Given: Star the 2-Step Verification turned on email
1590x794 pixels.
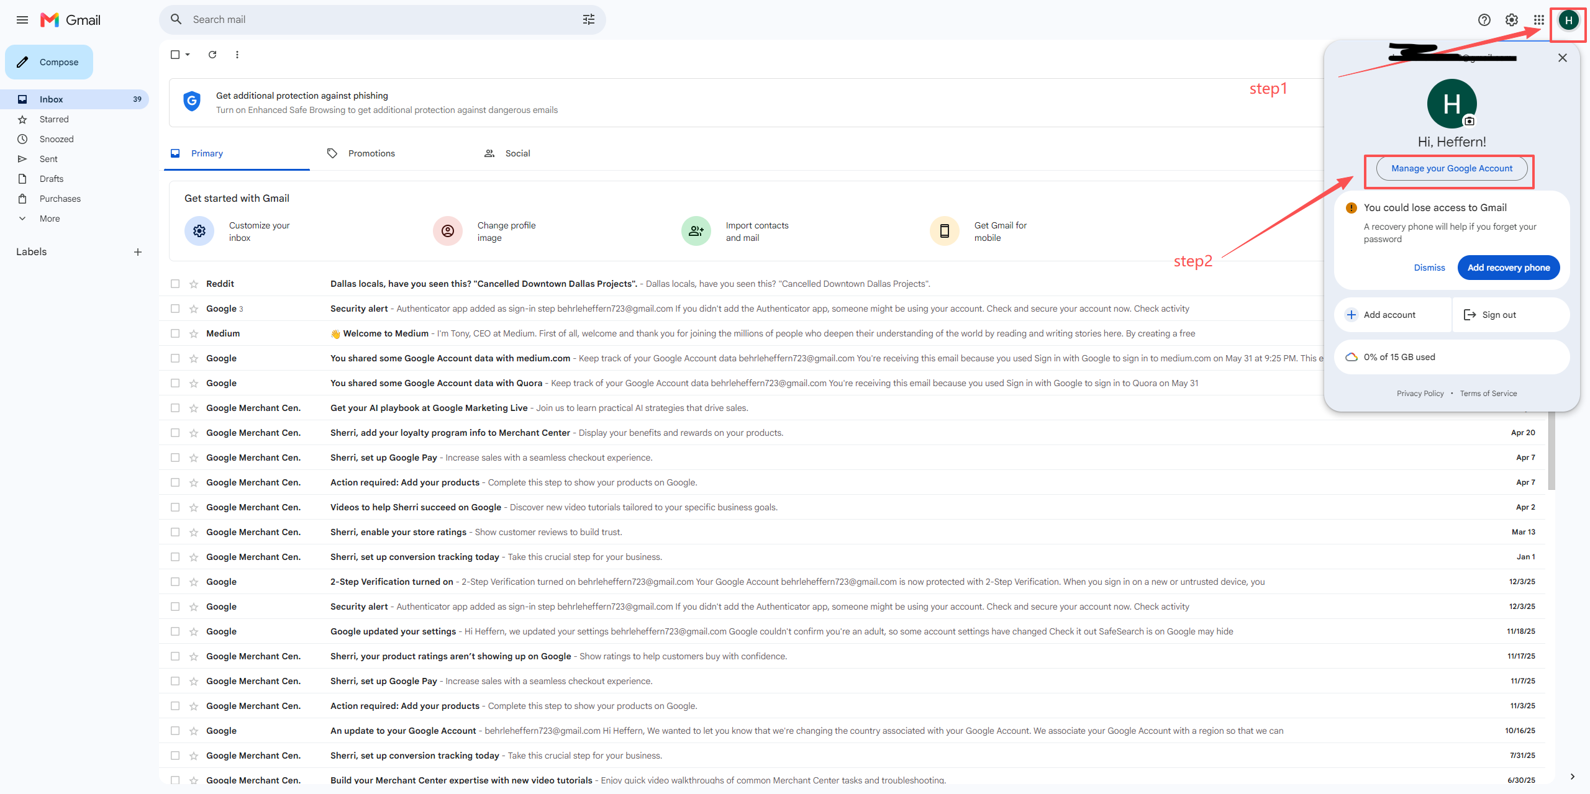Looking at the screenshot, I should (194, 582).
